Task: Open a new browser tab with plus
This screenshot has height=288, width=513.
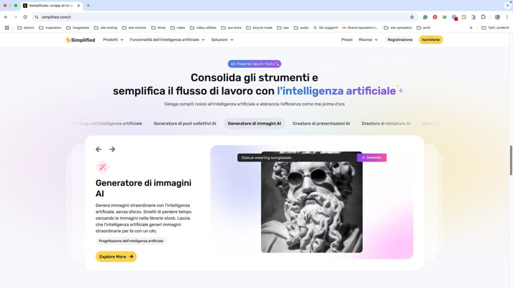Action: [x=88, y=5]
